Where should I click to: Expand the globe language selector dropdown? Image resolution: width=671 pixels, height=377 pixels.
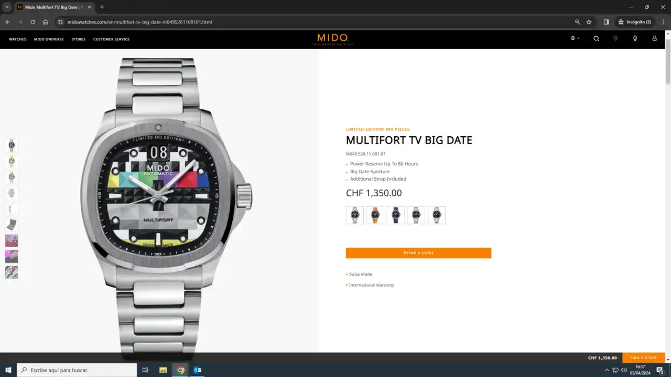point(575,38)
